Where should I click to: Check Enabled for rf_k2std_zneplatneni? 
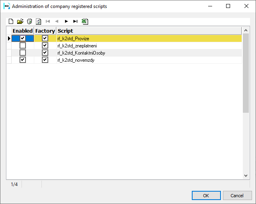pos(23,45)
